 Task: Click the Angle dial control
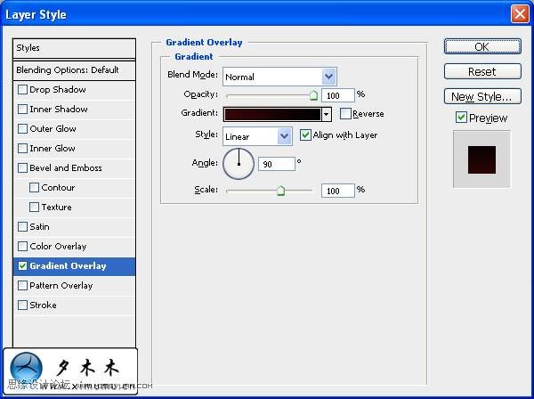coord(239,164)
